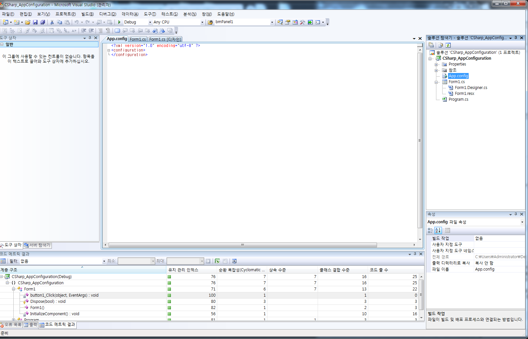Click the Categorized view icon in the properties panel
This screenshot has height=339, width=528.
430,230
